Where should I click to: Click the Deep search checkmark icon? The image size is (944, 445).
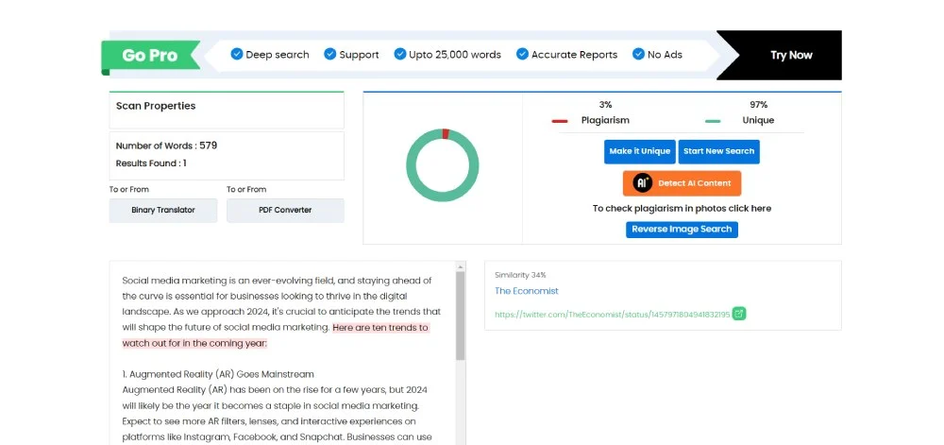tap(237, 54)
